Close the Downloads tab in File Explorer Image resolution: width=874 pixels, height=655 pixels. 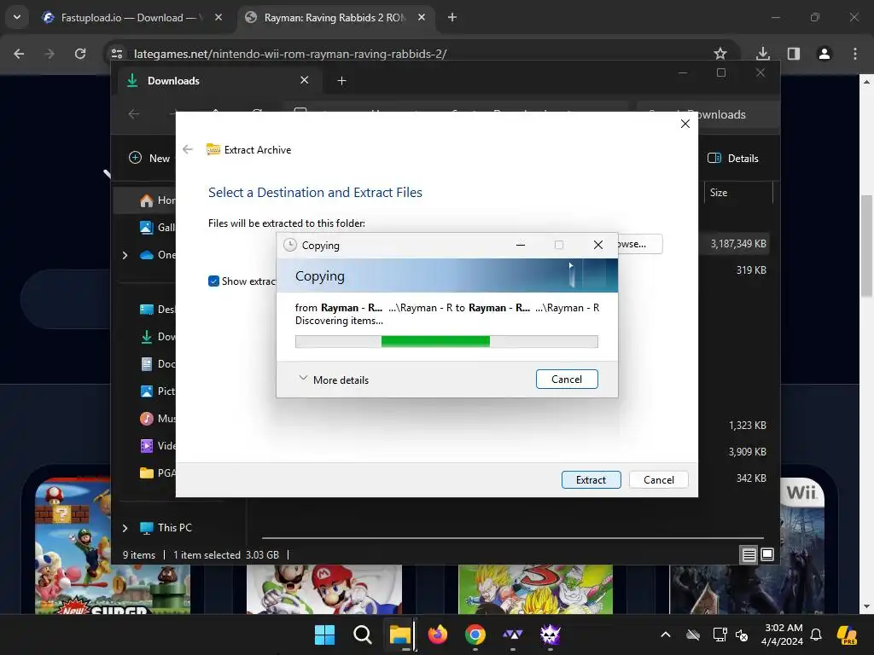(305, 80)
